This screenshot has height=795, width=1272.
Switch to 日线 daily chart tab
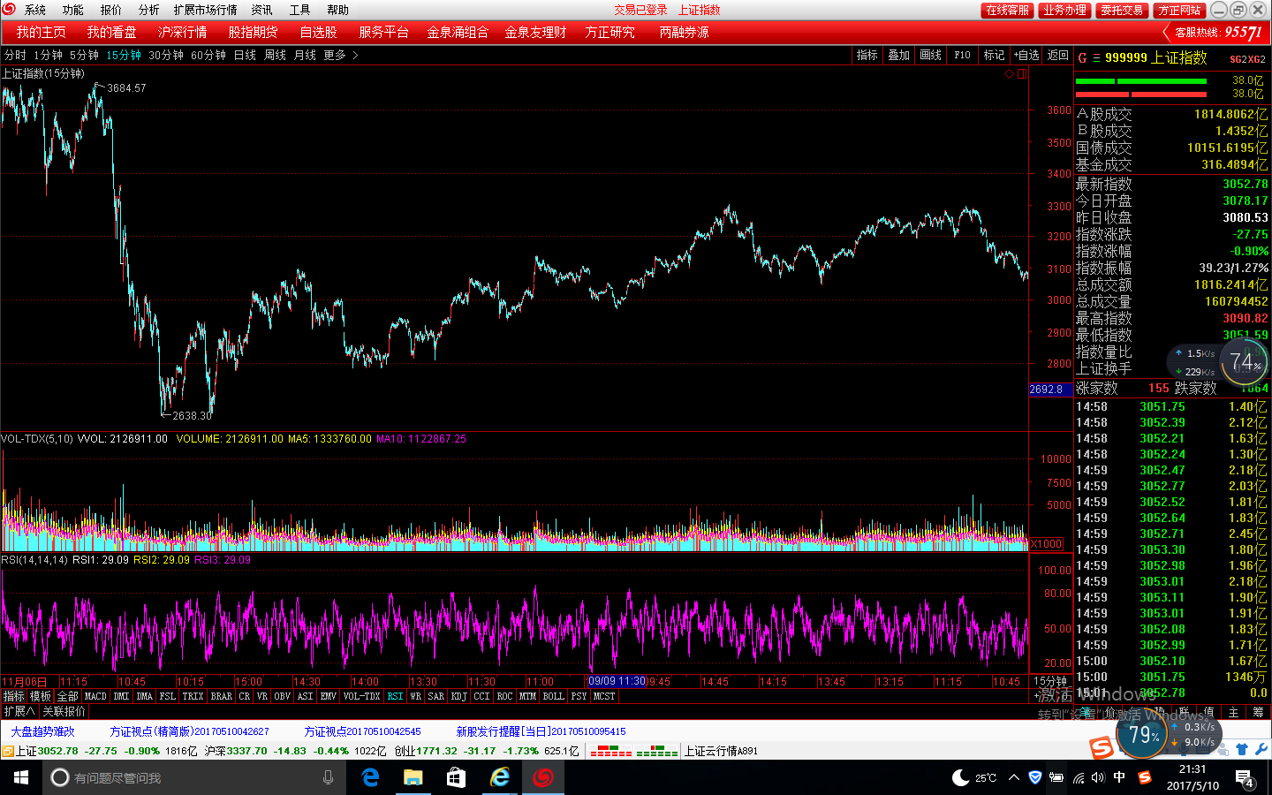[245, 55]
